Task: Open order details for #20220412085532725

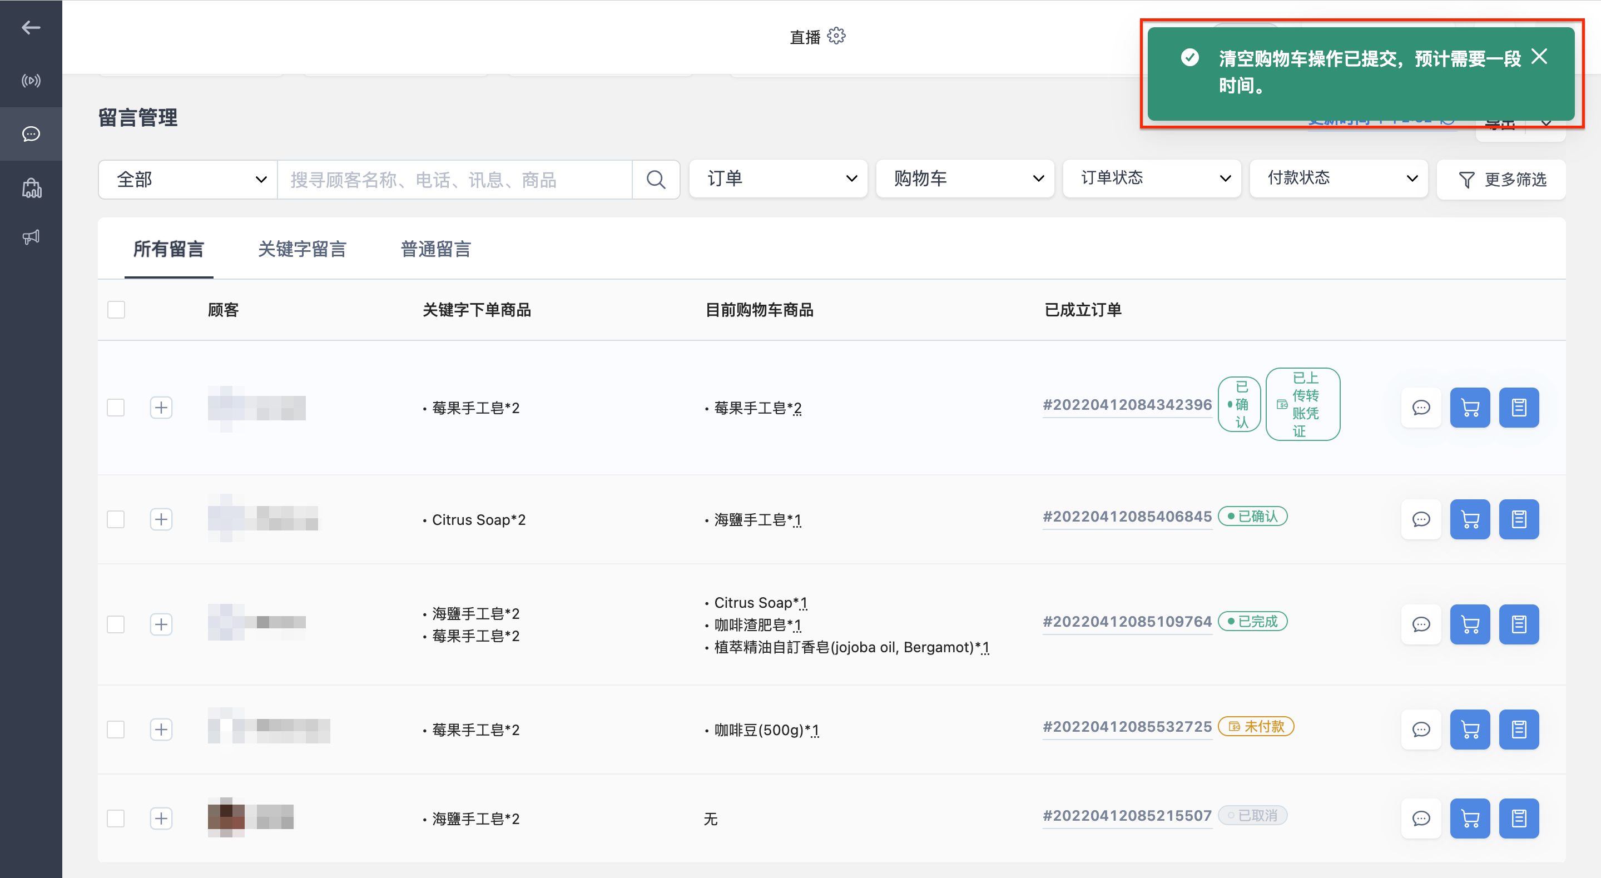Action: click(x=1519, y=730)
